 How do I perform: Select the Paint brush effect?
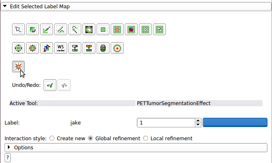pyautogui.click(x=46, y=29)
